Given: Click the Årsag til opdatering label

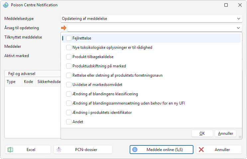Looking at the screenshot, I should (22, 28).
